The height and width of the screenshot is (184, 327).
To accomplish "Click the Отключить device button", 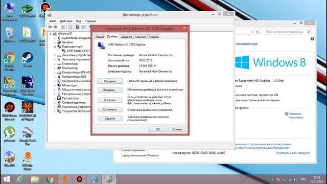I will (110, 109).
